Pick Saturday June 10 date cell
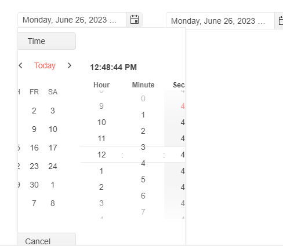 (53, 129)
